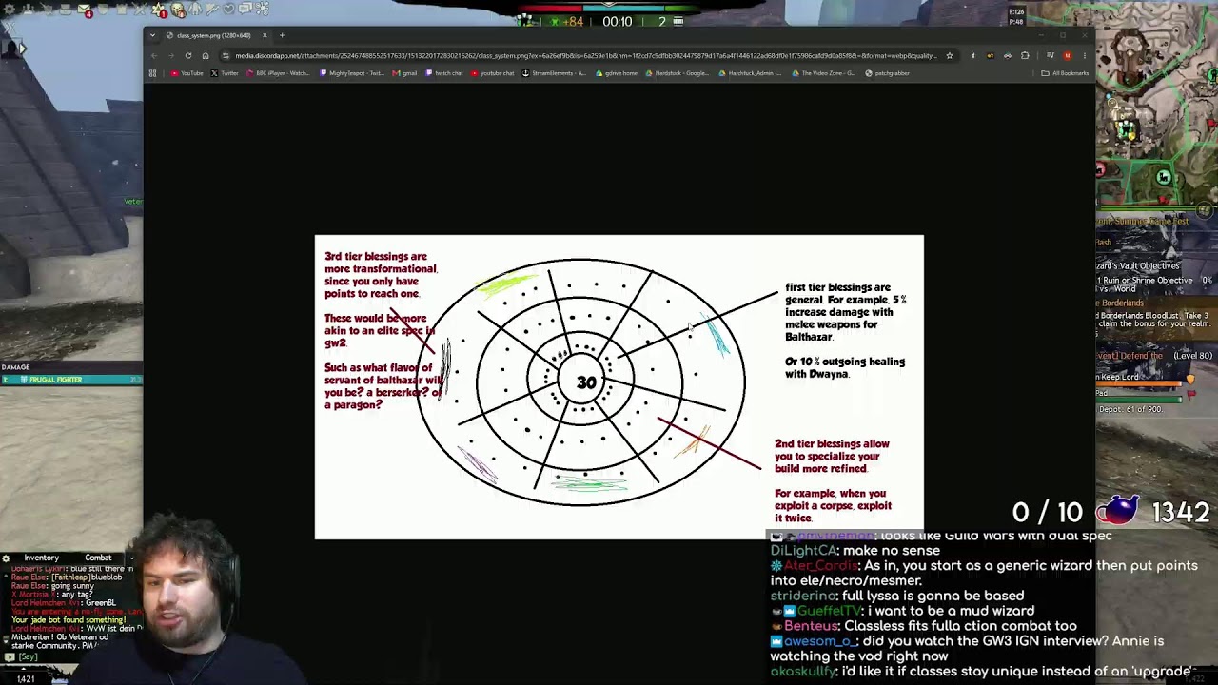Expand the arrow next to Combat tab
1218x685 pixels.
(131, 558)
